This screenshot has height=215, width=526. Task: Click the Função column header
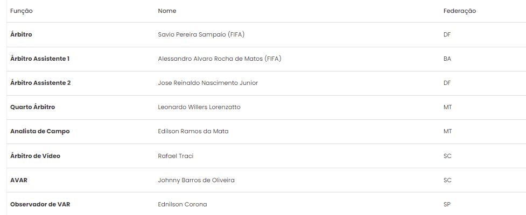22,11
